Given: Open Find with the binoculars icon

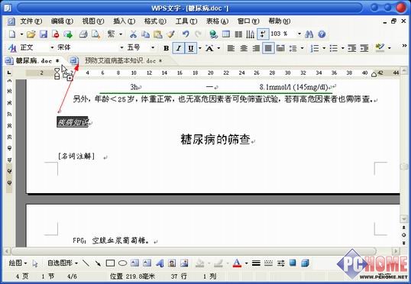Looking at the screenshot, I should pyautogui.click(x=309, y=34).
